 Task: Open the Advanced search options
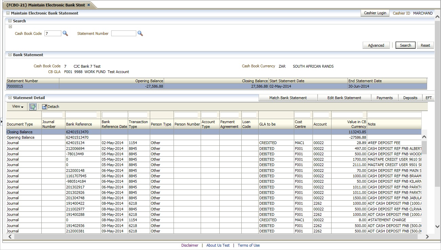[x=376, y=45]
